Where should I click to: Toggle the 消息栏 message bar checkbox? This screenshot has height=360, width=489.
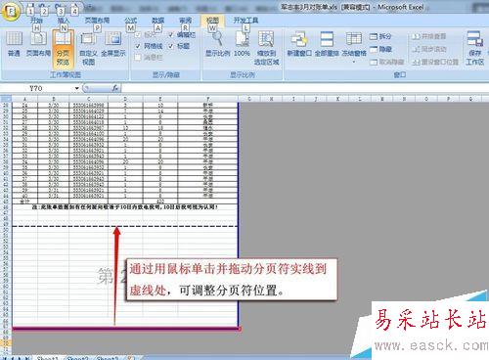[138, 58]
